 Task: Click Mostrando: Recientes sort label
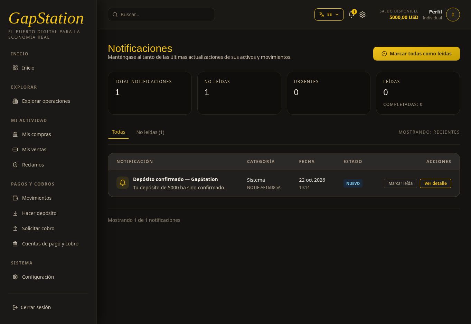click(x=429, y=132)
